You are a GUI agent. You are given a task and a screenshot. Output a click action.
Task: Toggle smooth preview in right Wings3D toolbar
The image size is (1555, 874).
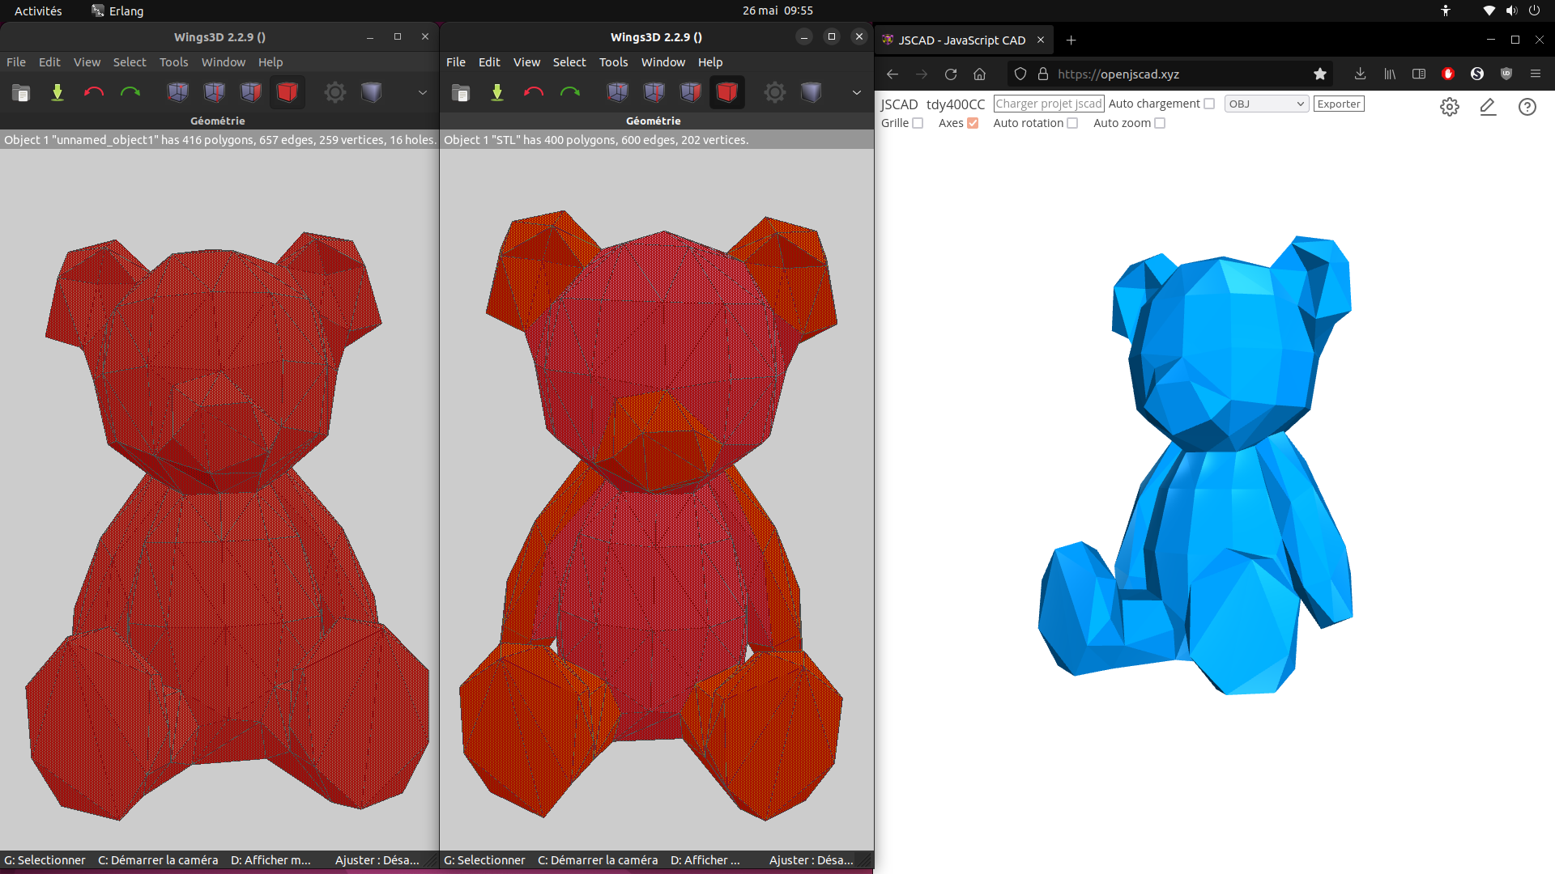pyautogui.click(x=811, y=92)
